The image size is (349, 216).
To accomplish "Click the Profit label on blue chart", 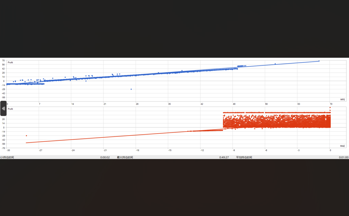I will click(10, 63).
